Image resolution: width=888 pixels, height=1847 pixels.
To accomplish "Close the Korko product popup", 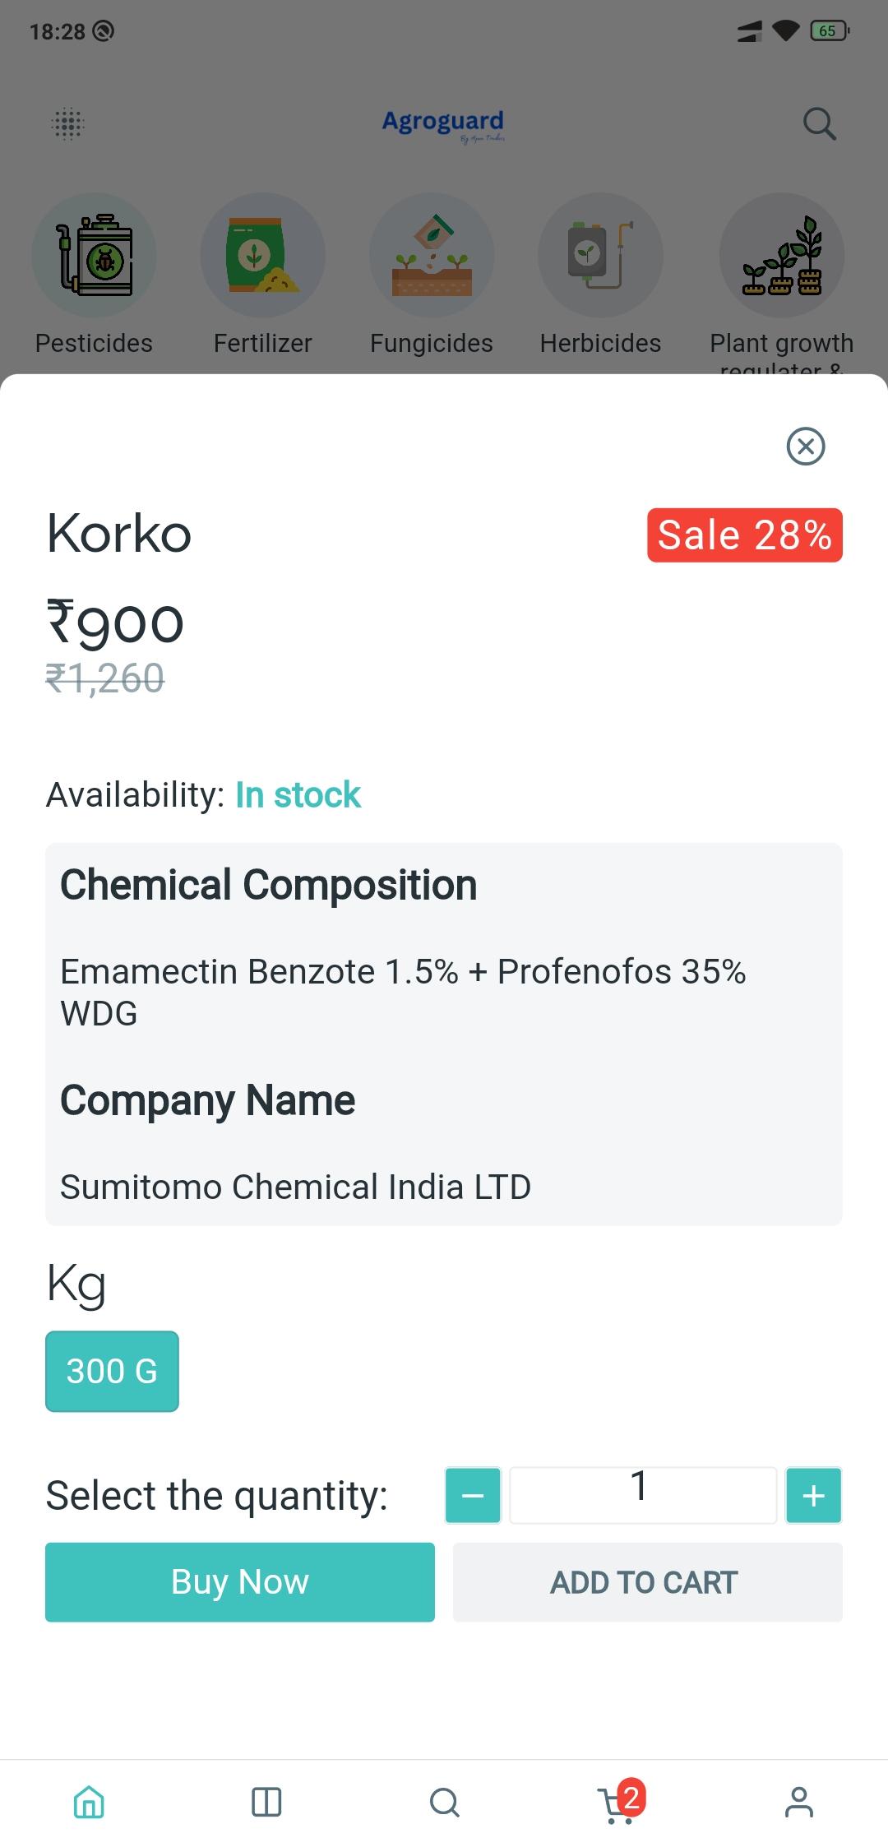I will pos(806,447).
